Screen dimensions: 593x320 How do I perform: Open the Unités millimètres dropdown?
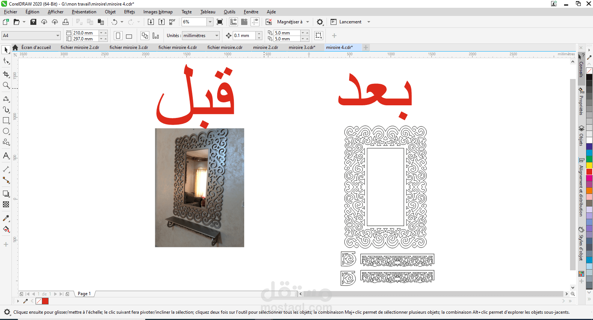(x=217, y=36)
